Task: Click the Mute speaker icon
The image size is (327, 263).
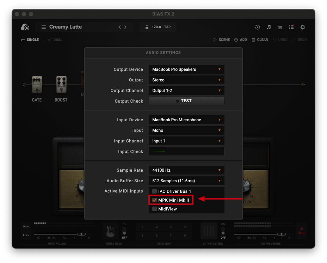Action: click(301, 231)
